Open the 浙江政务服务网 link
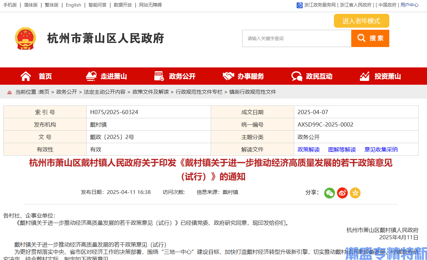 [x=320, y=5]
